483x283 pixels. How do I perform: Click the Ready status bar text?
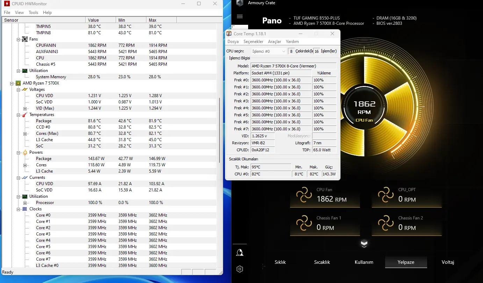click(8, 272)
